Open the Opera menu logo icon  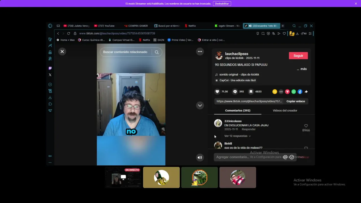pyautogui.click(x=50, y=26)
